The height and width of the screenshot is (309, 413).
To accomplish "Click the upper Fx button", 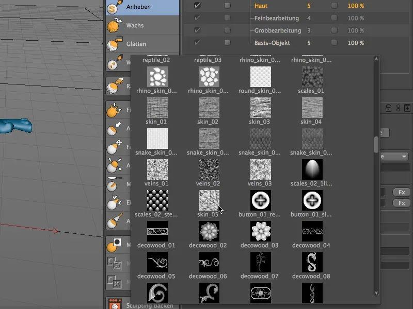I will 402,192.
